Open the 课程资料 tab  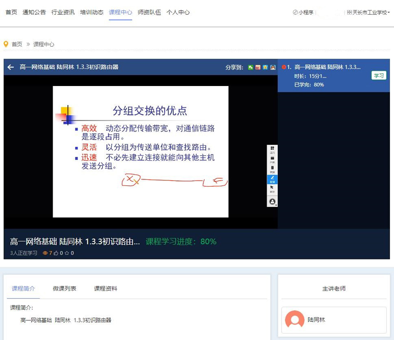coord(105,288)
